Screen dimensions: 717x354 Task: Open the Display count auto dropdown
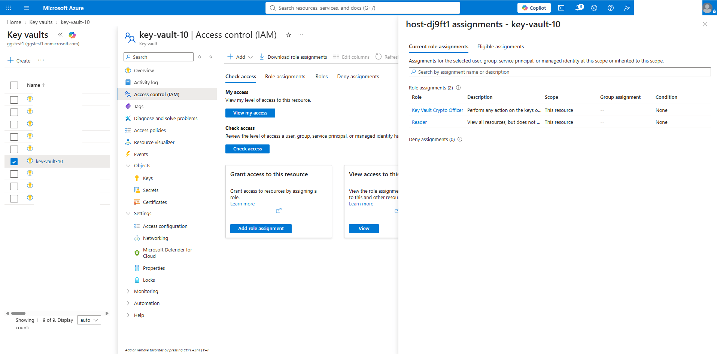[x=89, y=320]
